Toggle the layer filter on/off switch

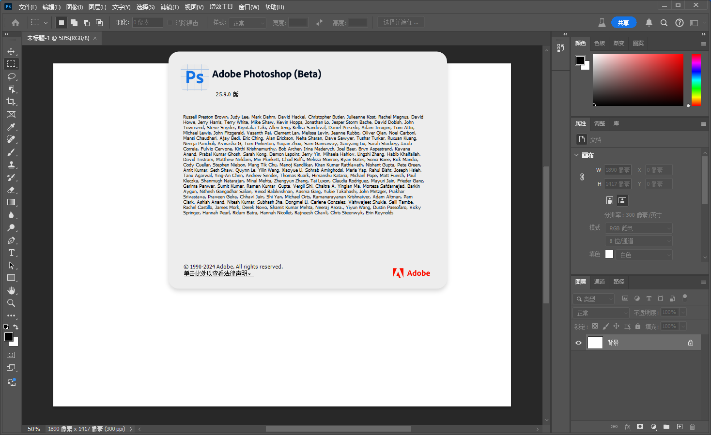click(x=685, y=298)
